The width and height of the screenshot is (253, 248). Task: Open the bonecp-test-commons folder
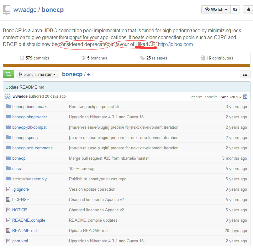coord(32,148)
